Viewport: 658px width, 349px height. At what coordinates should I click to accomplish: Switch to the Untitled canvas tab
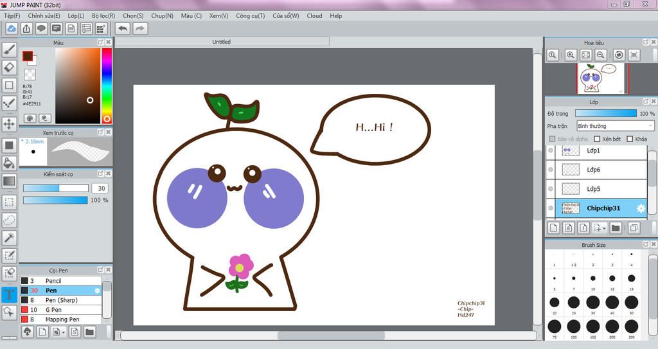point(222,42)
